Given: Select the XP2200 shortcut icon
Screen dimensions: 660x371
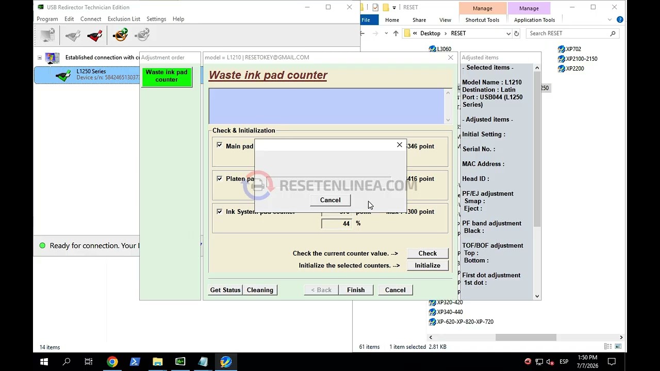Looking at the screenshot, I should (562, 69).
